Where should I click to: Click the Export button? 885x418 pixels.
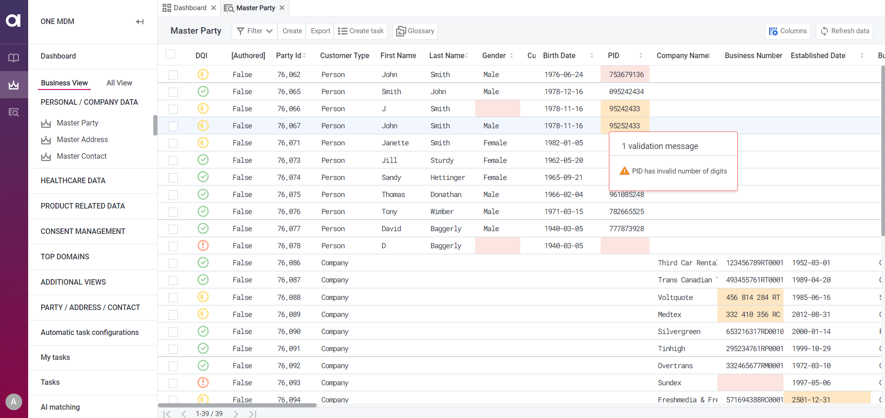pos(319,31)
